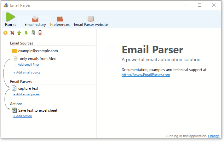Click the document icon beside capture text
224x141 pixels.
click(x=14, y=88)
